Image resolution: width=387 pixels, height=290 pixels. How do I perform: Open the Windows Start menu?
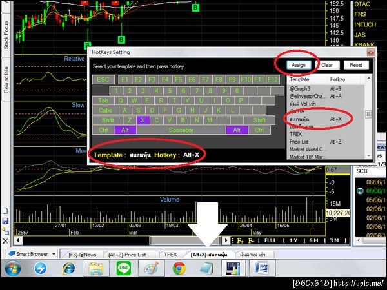point(13,269)
